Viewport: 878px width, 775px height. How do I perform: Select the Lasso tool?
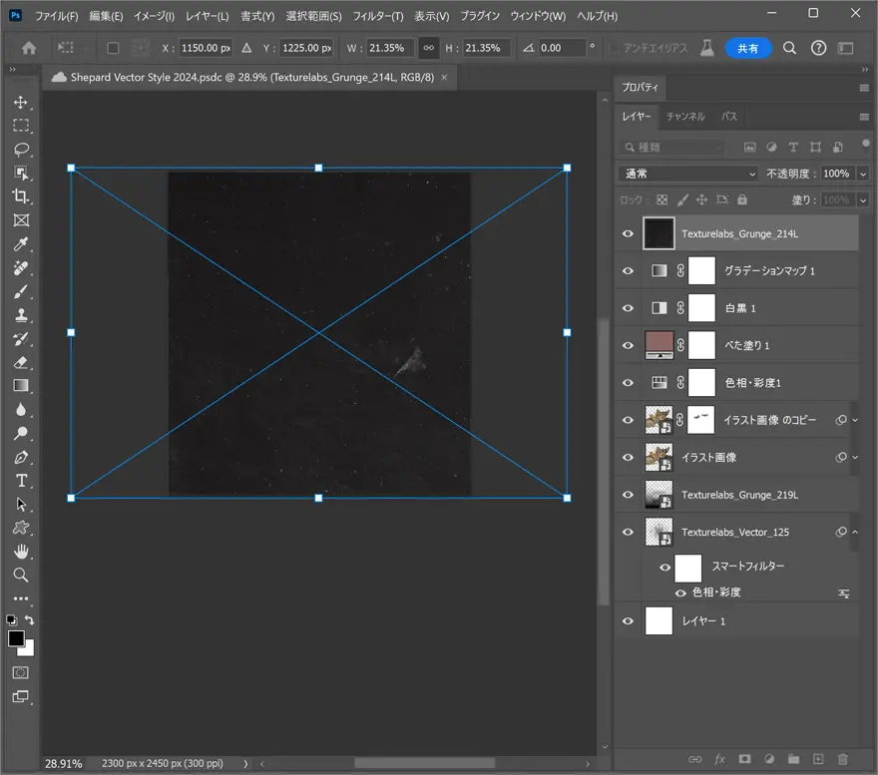point(21,150)
